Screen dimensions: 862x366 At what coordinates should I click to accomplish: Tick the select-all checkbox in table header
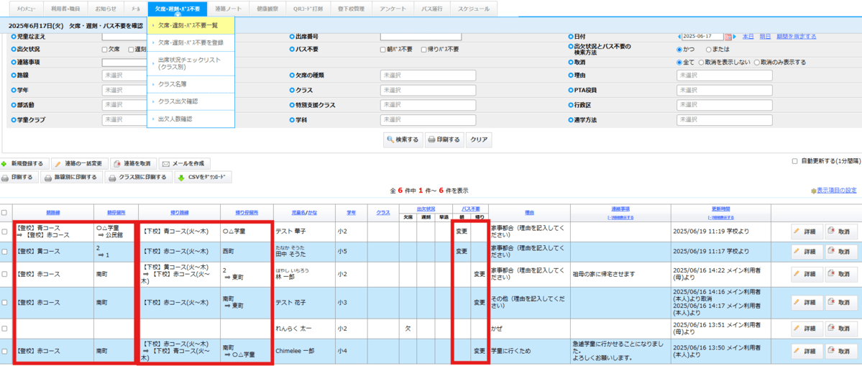(x=4, y=213)
